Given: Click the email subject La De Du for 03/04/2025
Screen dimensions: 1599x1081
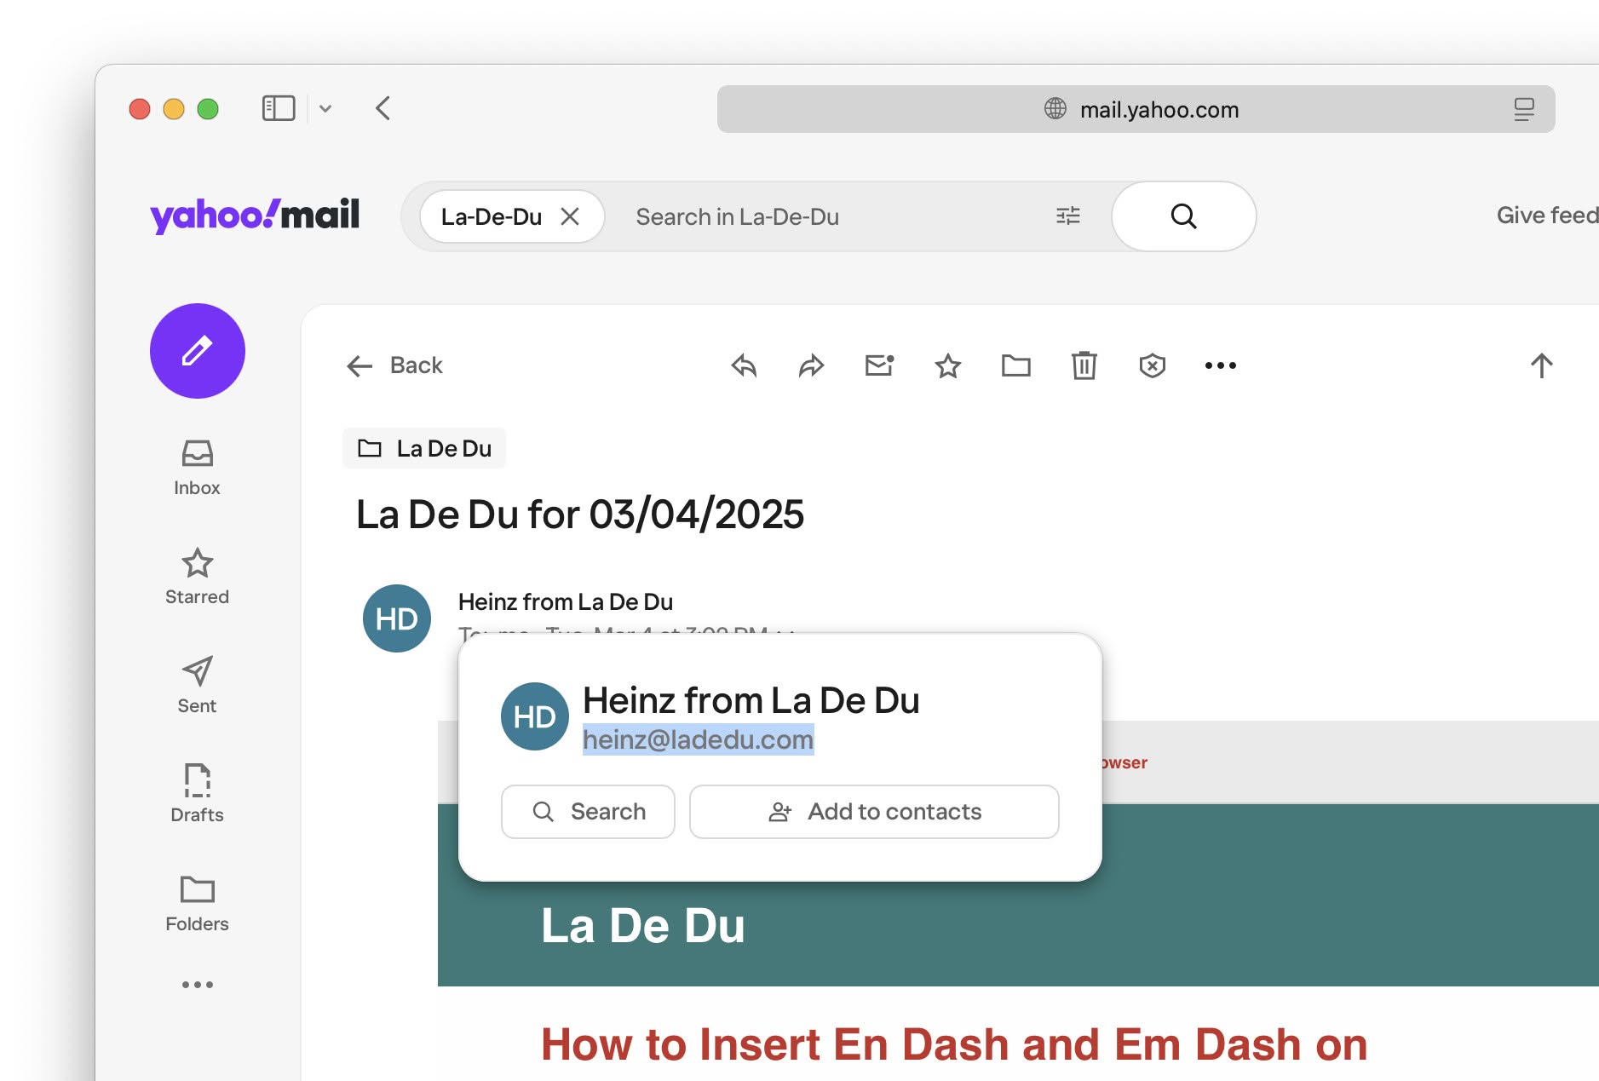Looking at the screenshot, I should coord(580,515).
